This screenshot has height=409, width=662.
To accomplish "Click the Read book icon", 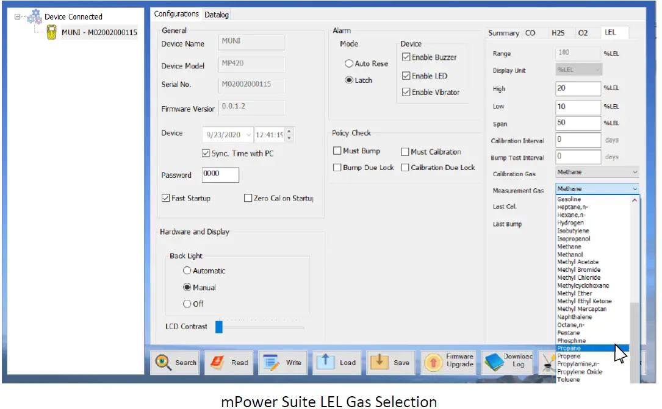I will [217, 363].
